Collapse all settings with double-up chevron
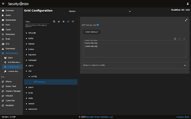Viewport: 191px width, 119px height. click(64, 21)
